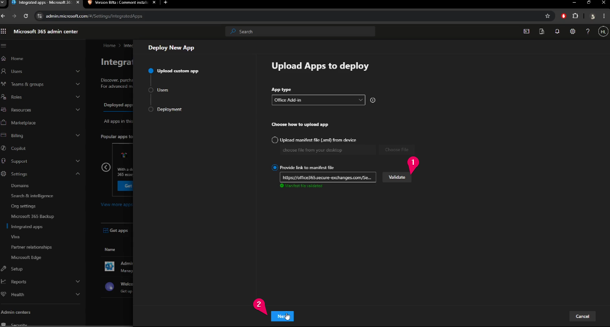The image size is (610, 327).
Task: Open the help question mark icon
Action: point(588,31)
